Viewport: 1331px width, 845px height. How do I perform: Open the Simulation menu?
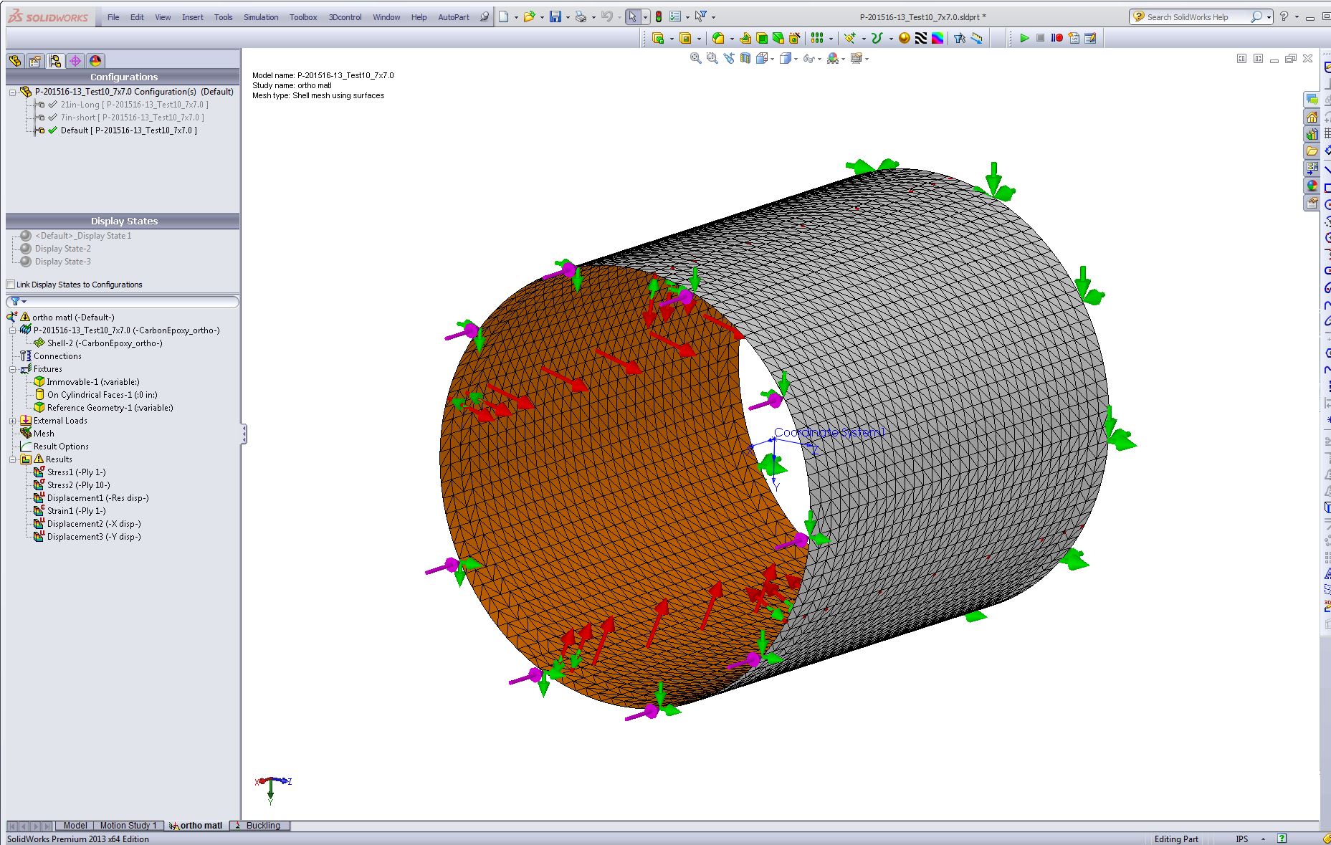tap(261, 17)
